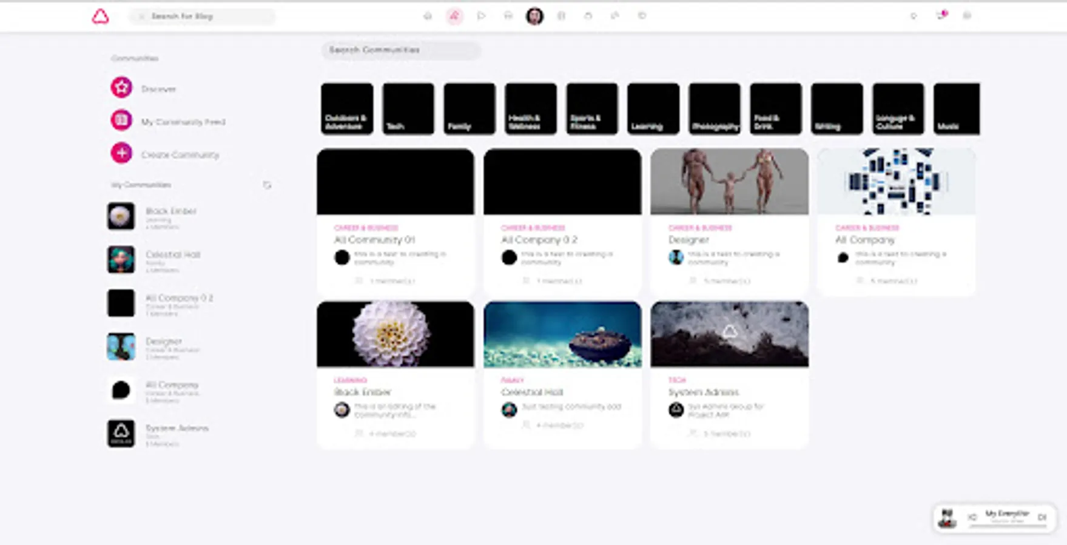
Task: Open the Designer card title
Action: click(688, 240)
